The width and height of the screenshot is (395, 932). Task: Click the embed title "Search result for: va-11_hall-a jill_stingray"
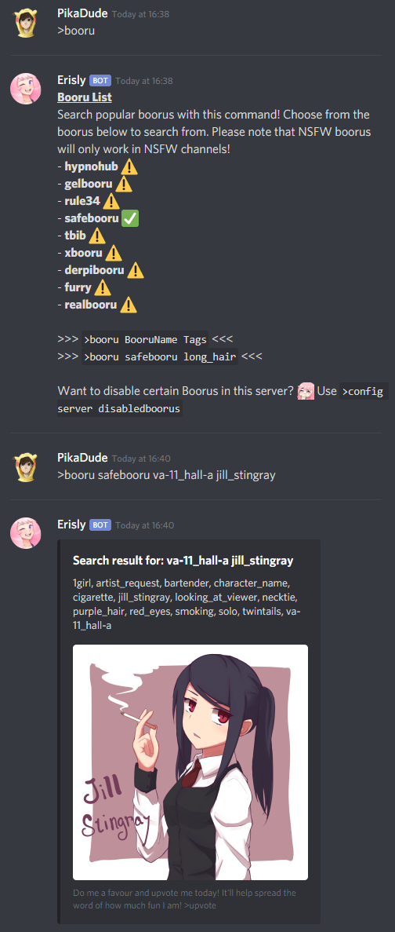click(x=183, y=561)
